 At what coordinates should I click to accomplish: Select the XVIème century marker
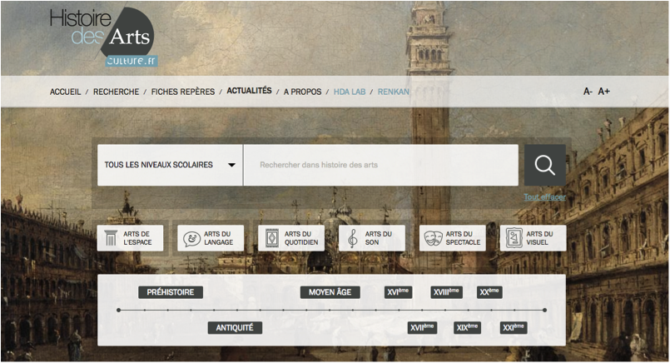(398, 292)
